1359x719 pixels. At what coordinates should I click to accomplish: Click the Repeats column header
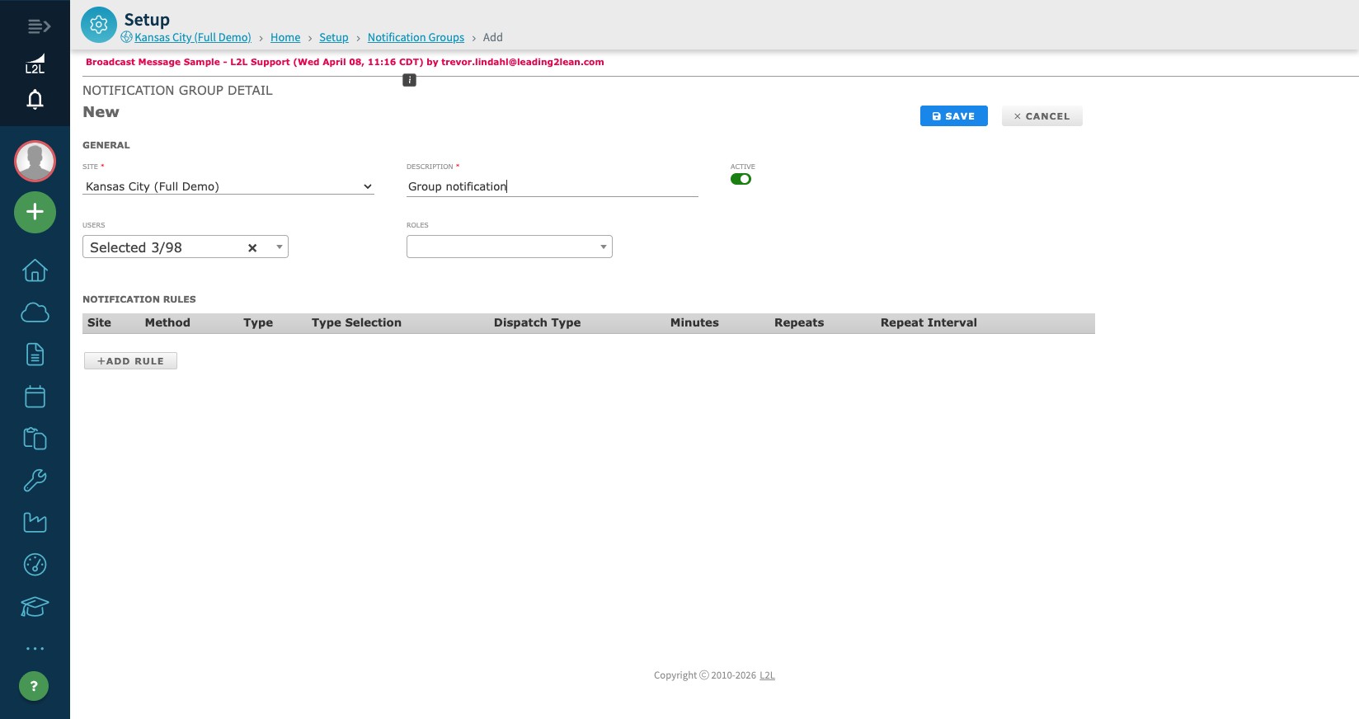799,322
